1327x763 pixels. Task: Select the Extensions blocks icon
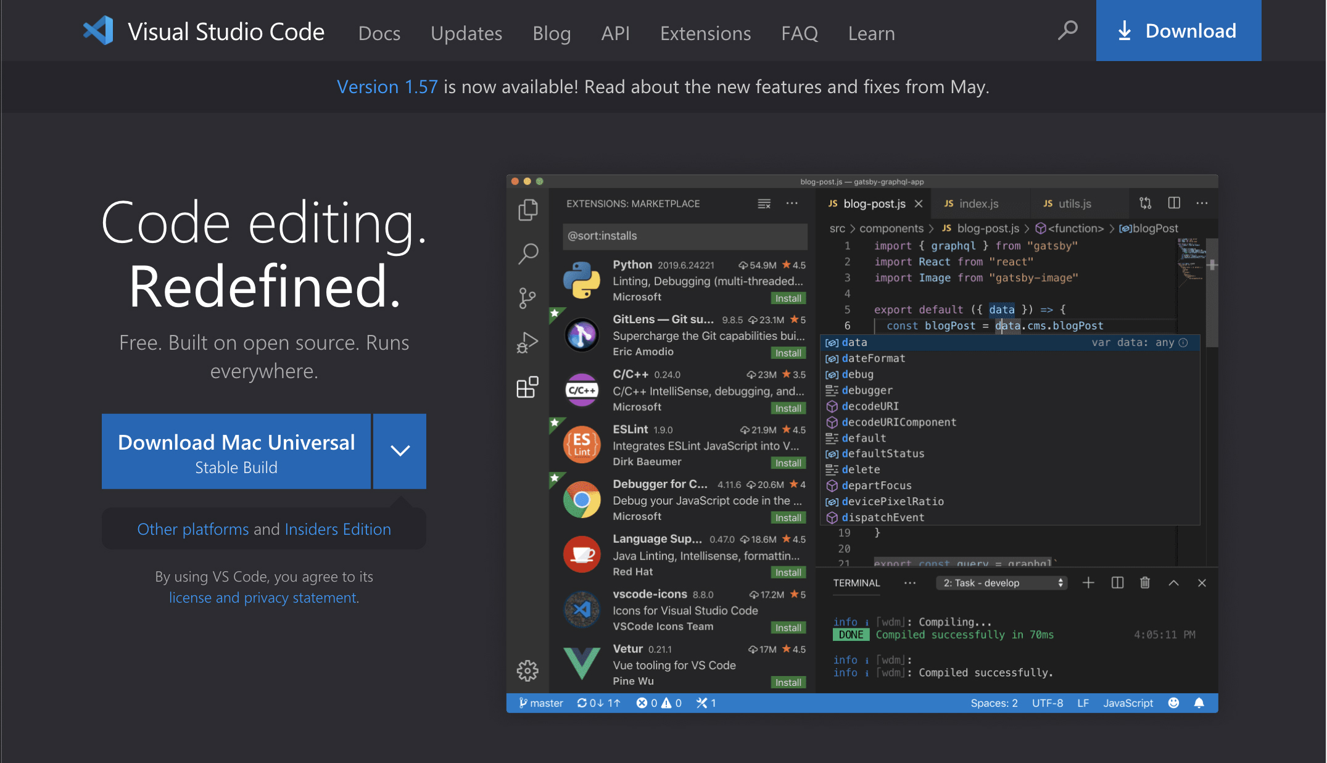click(527, 387)
